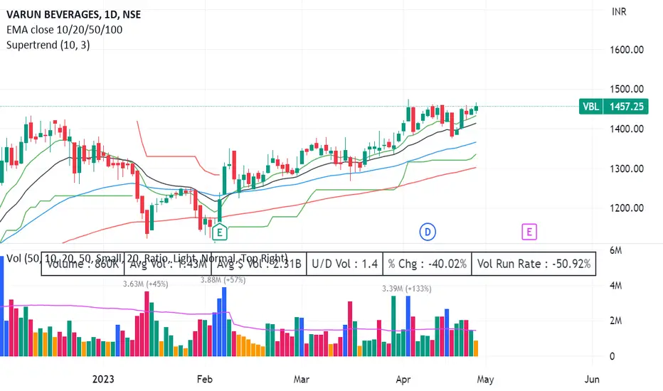Click the 6M volume axis label
Viewport: 663px width, 391px height.
coord(615,250)
